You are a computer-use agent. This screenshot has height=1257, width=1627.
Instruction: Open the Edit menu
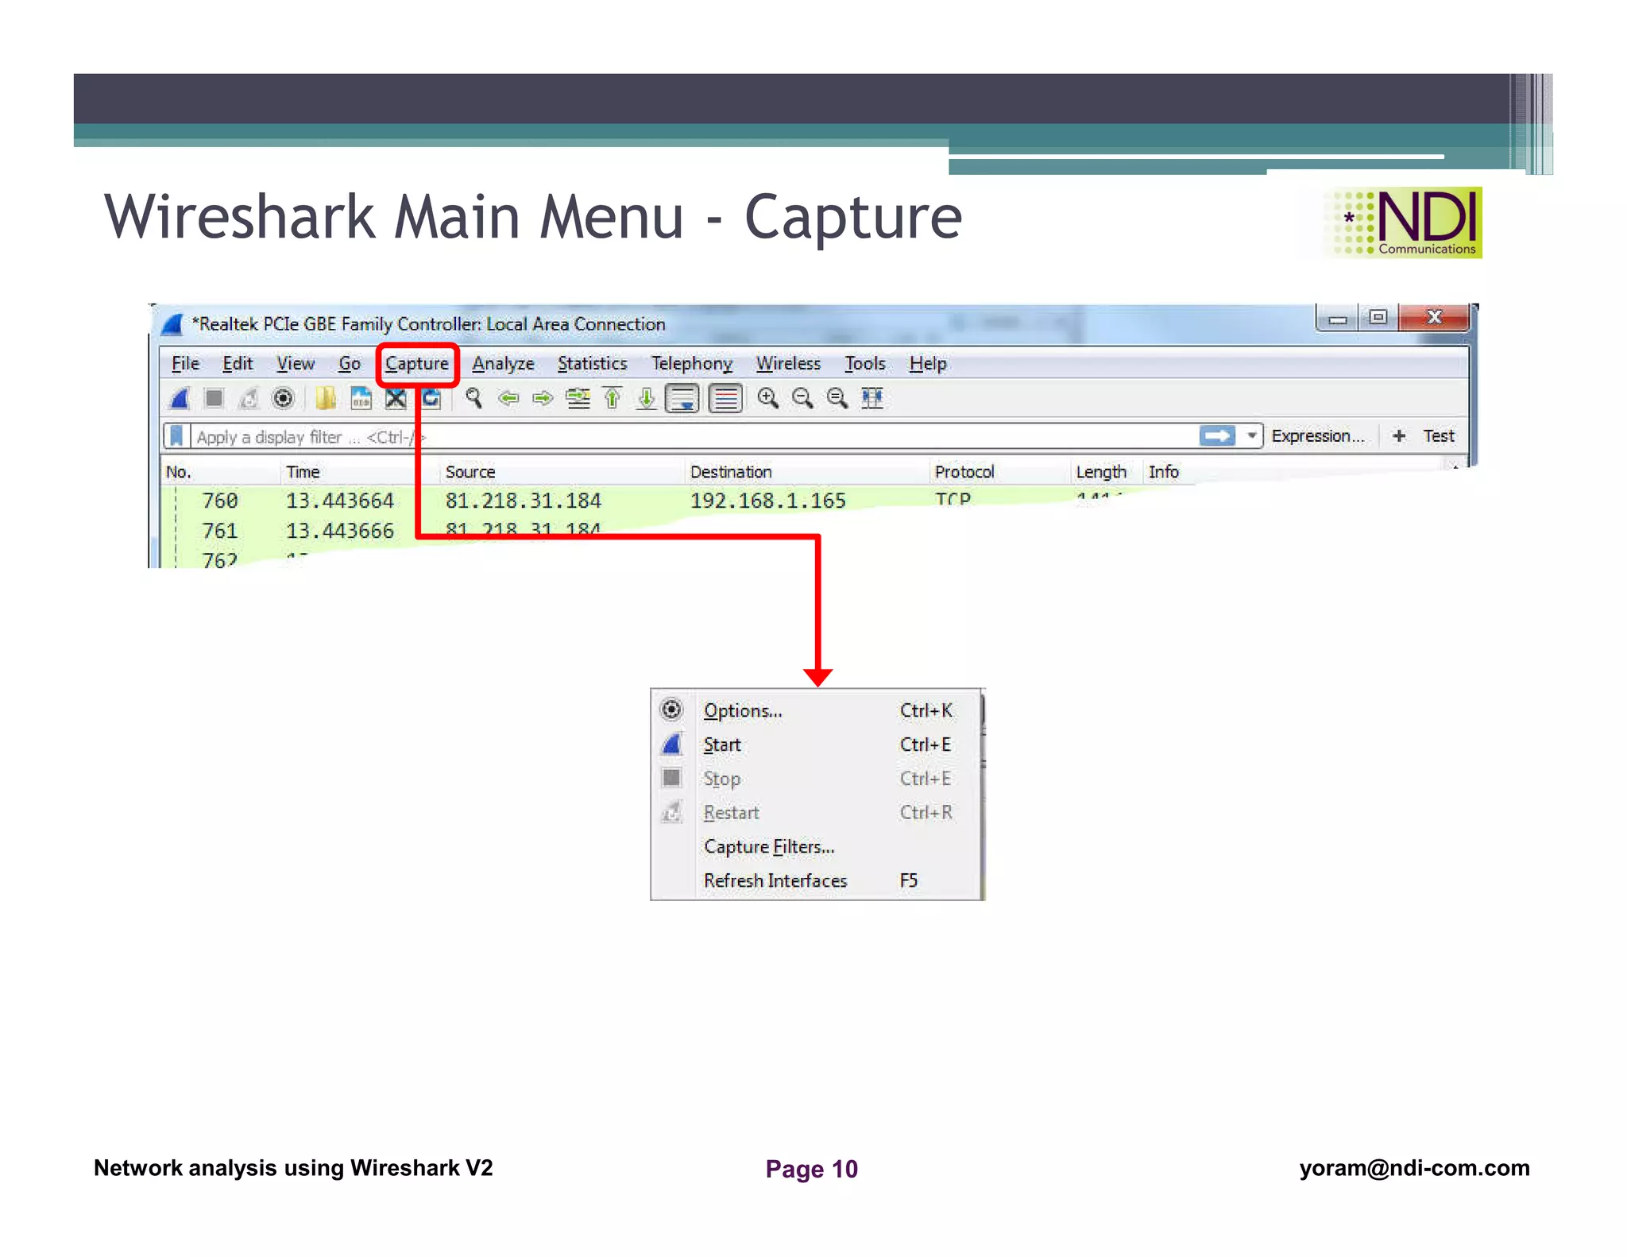pyautogui.click(x=238, y=364)
